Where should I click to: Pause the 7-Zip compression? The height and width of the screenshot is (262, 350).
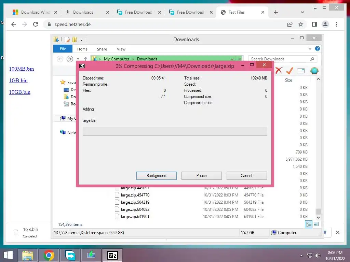pos(202,176)
